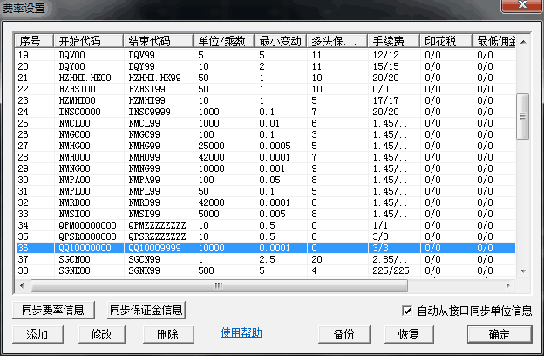This screenshot has height=356, width=544.
Task: Sort by 序号 column header
Action: tap(34, 41)
